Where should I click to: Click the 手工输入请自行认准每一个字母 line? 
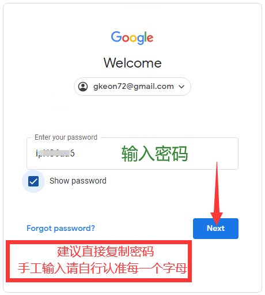pos(103,268)
